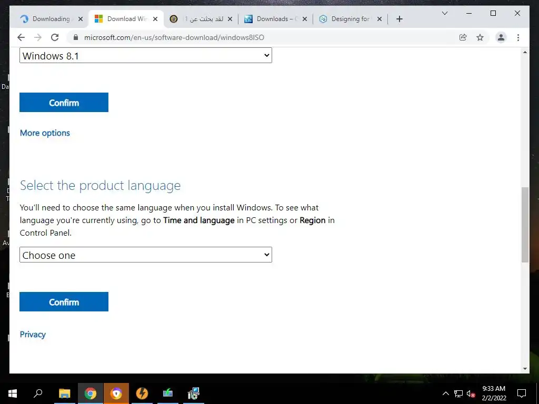Open the More options link
539x404 pixels.
(x=45, y=133)
